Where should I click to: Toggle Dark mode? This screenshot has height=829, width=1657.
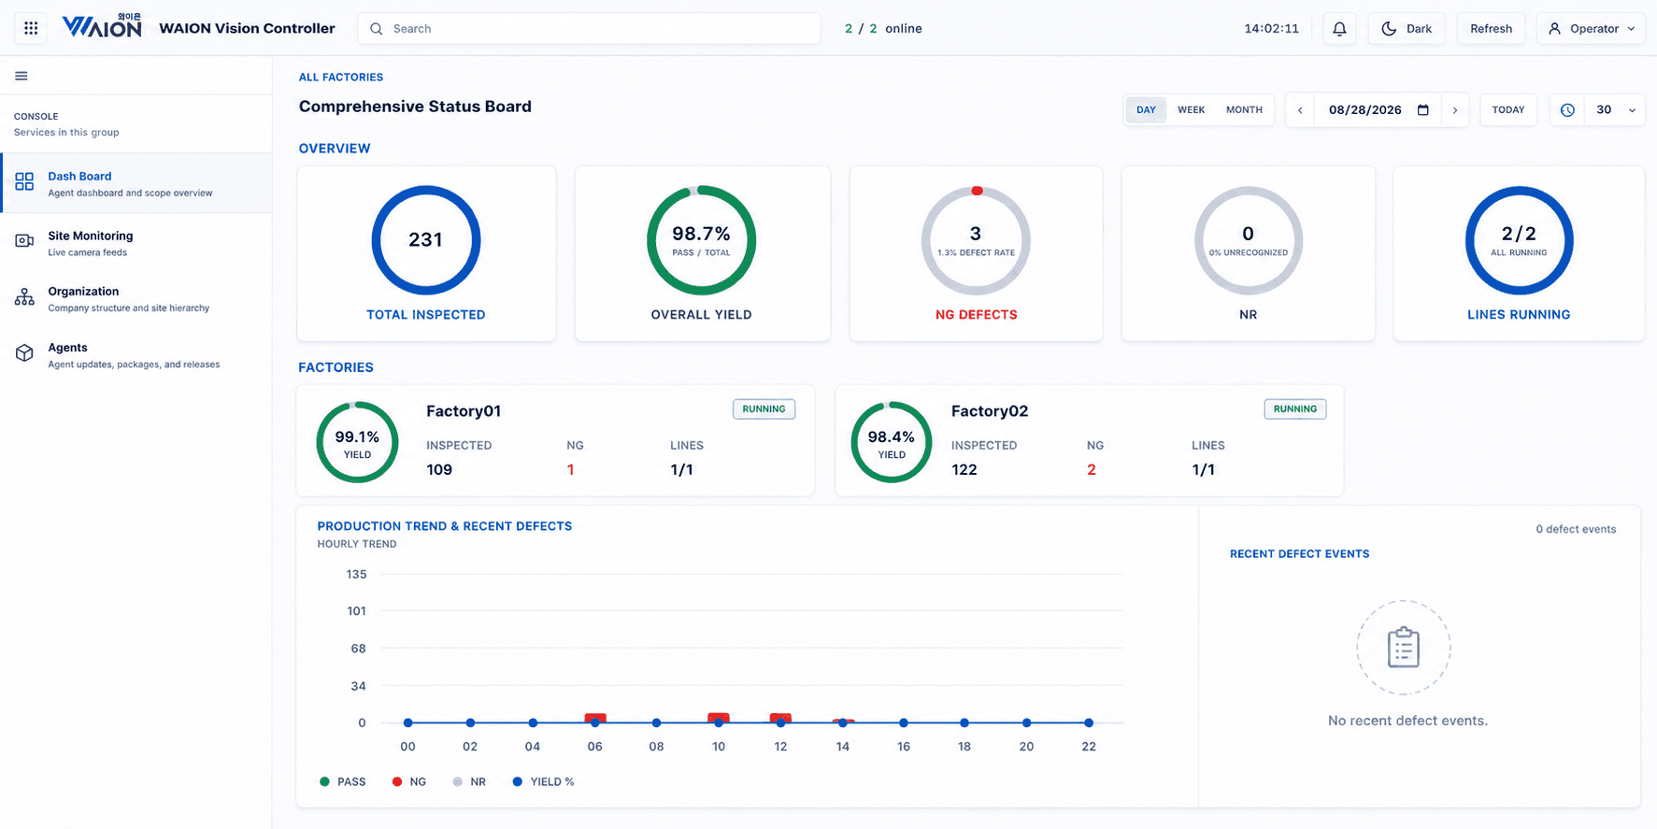pos(1407,29)
